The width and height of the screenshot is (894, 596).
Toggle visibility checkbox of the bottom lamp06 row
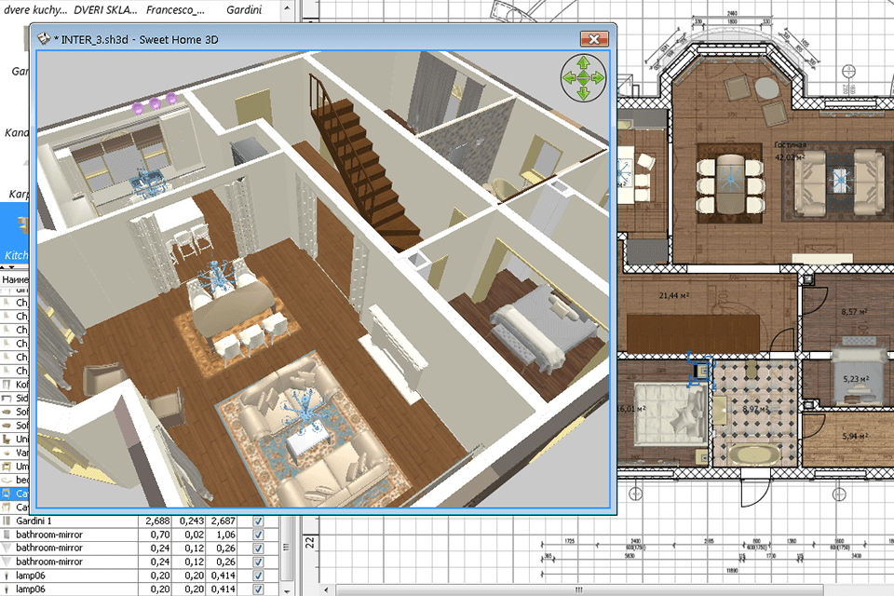coord(258,589)
